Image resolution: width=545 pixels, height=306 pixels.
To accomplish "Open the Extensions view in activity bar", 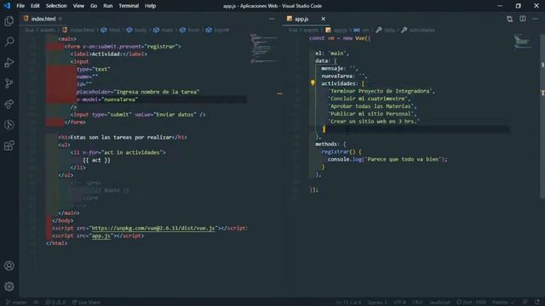I will click(x=9, y=145).
